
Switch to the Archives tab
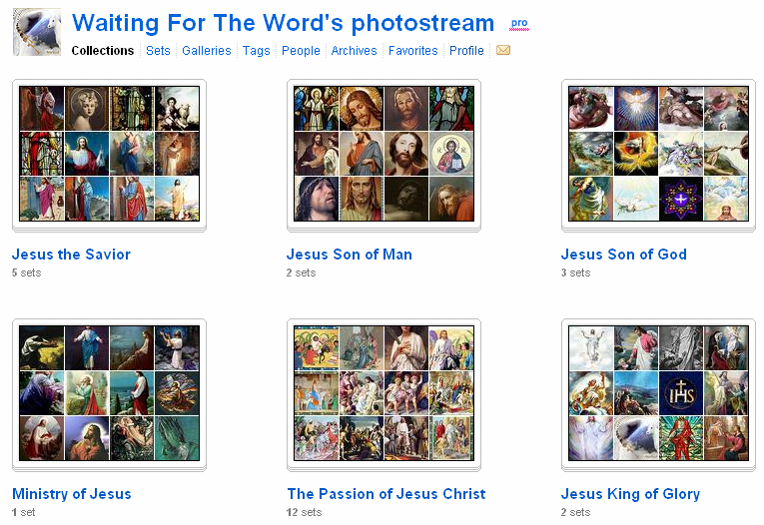tap(355, 51)
